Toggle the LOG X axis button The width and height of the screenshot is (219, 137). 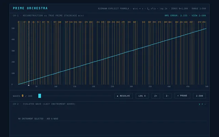click(x=142, y=96)
